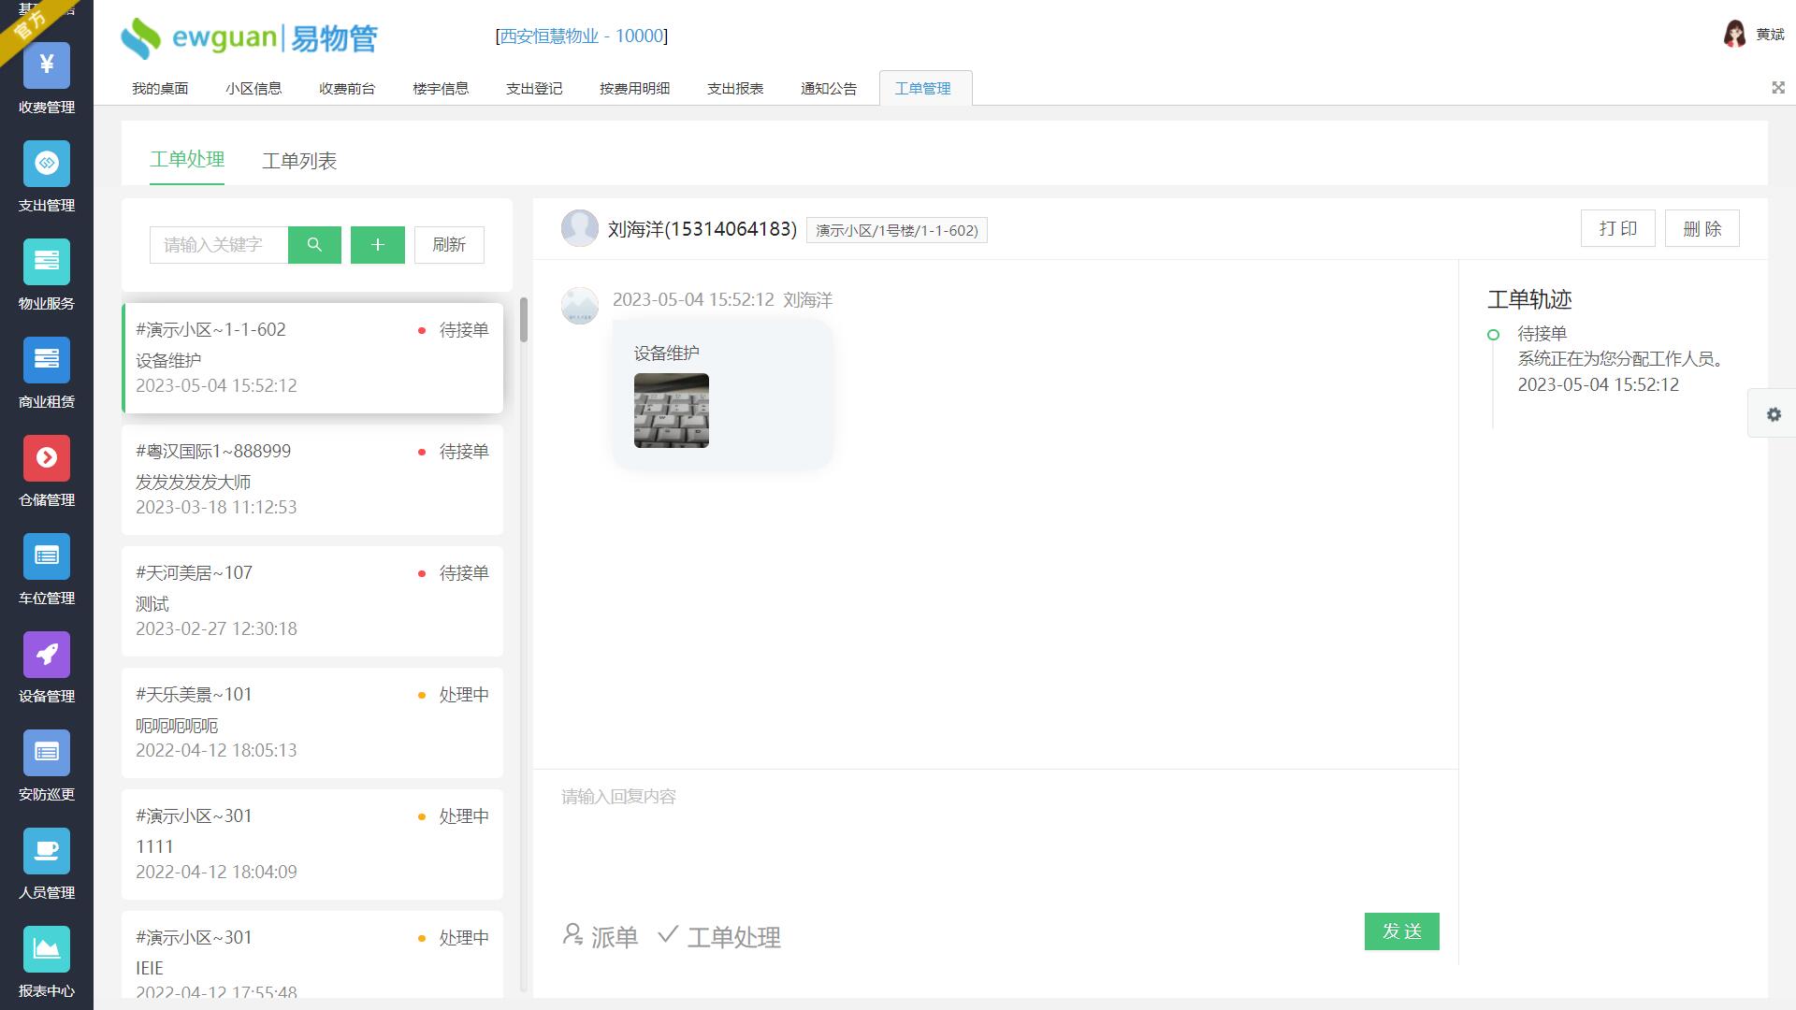Open the keyboard photo thumbnail
Viewport: 1796px width, 1010px height.
point(671,411)
